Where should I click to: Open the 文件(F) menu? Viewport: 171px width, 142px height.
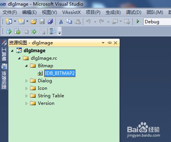pyautogui.click(x=10, y=12)
